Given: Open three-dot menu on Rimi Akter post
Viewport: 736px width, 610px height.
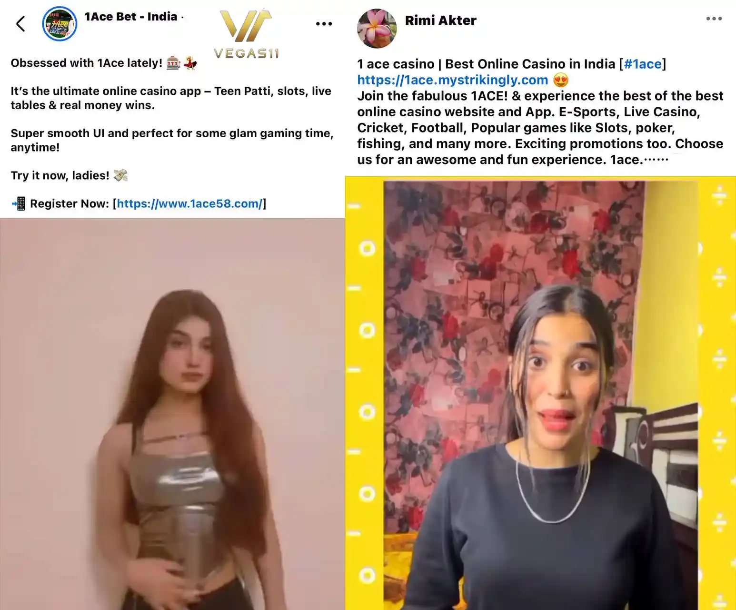Looking at the screenshot, I should 714,19.
